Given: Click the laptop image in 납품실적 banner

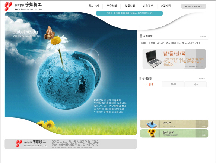Looking at the screenshot, I should [x=153, y=59].
